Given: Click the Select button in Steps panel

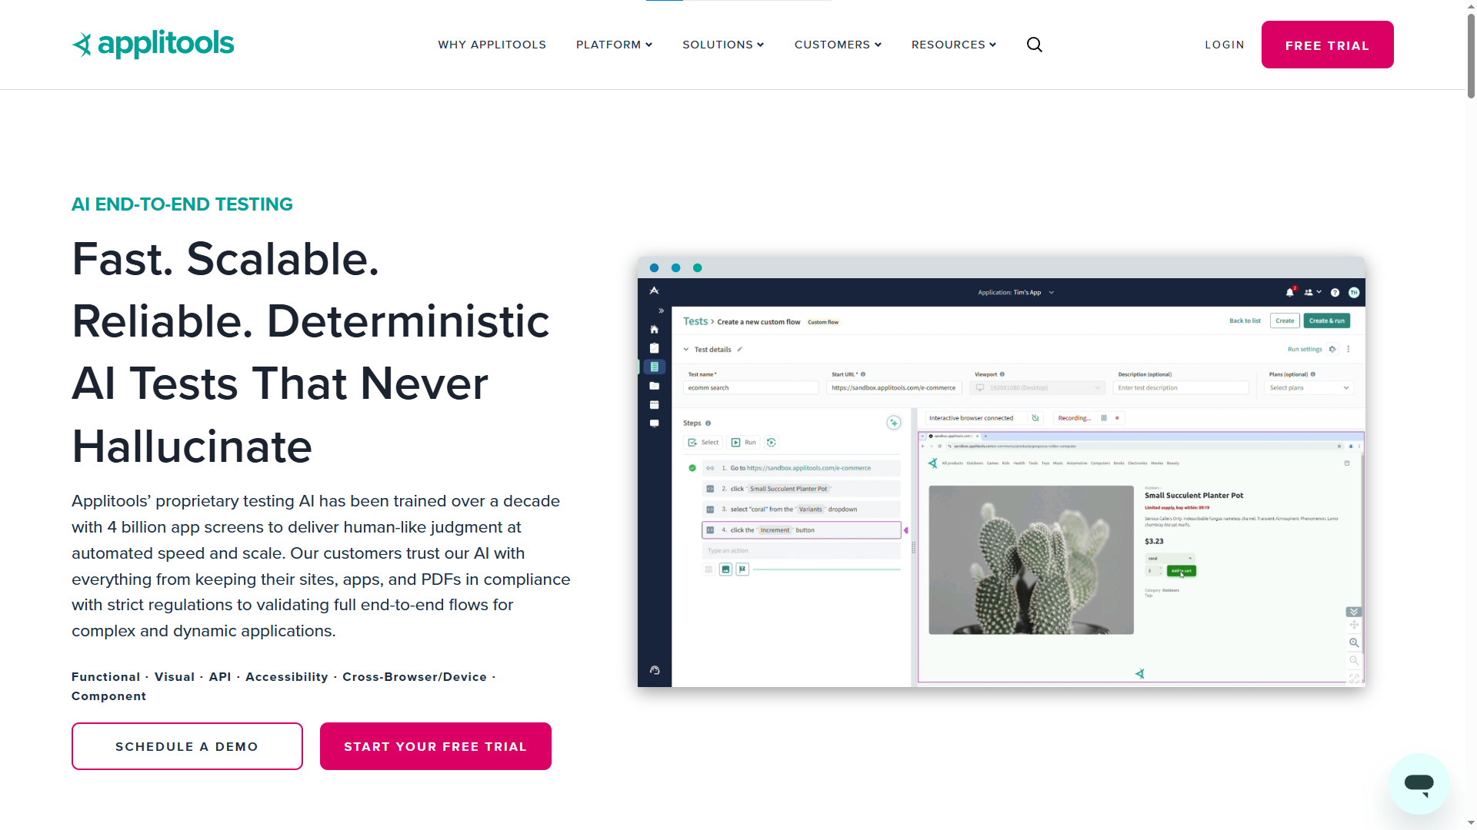Looking at the screenshot, I should (x=703, y=442).
